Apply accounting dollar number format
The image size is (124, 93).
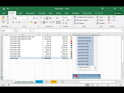(x=63, y=20)
